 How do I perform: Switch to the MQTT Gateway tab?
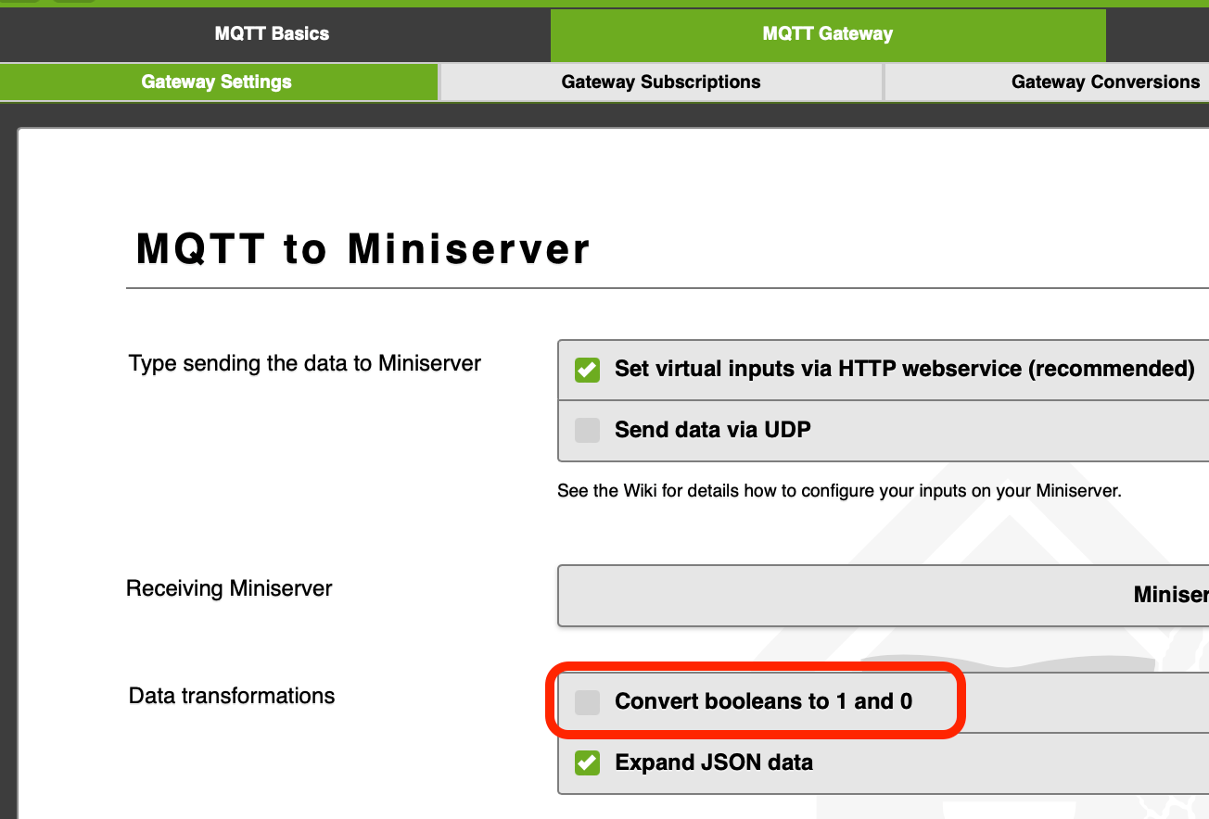[828, 34]
